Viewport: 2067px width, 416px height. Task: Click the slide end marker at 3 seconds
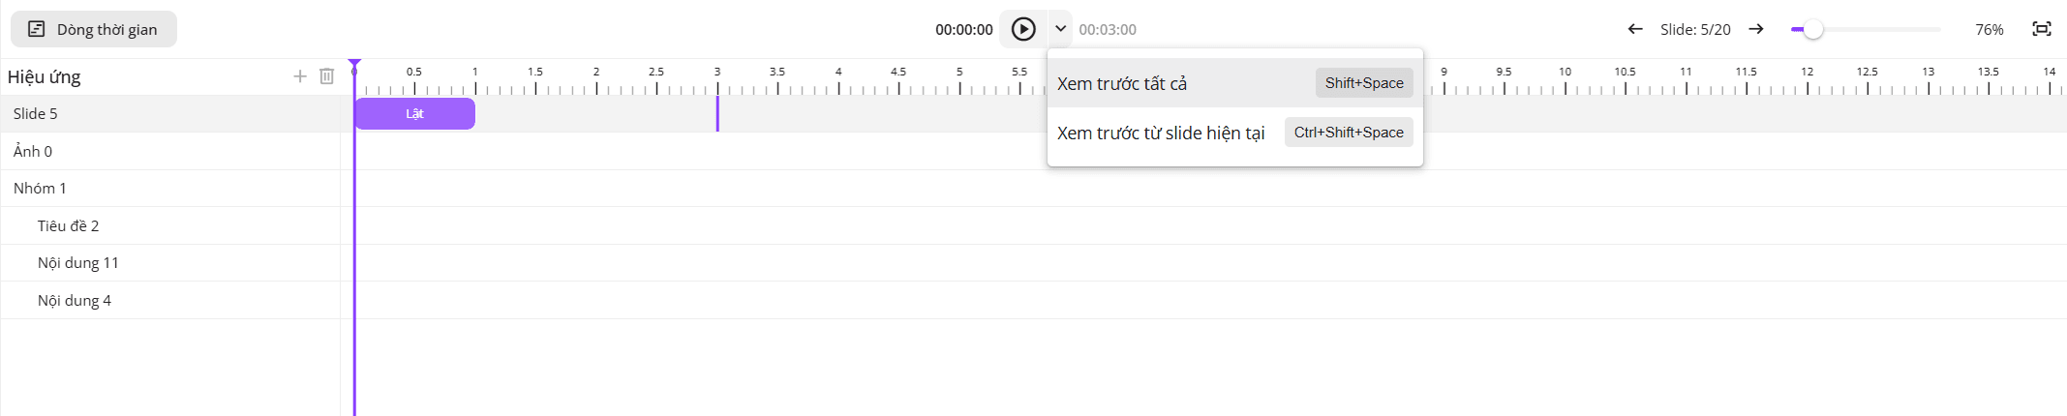[x=717, y=113]
